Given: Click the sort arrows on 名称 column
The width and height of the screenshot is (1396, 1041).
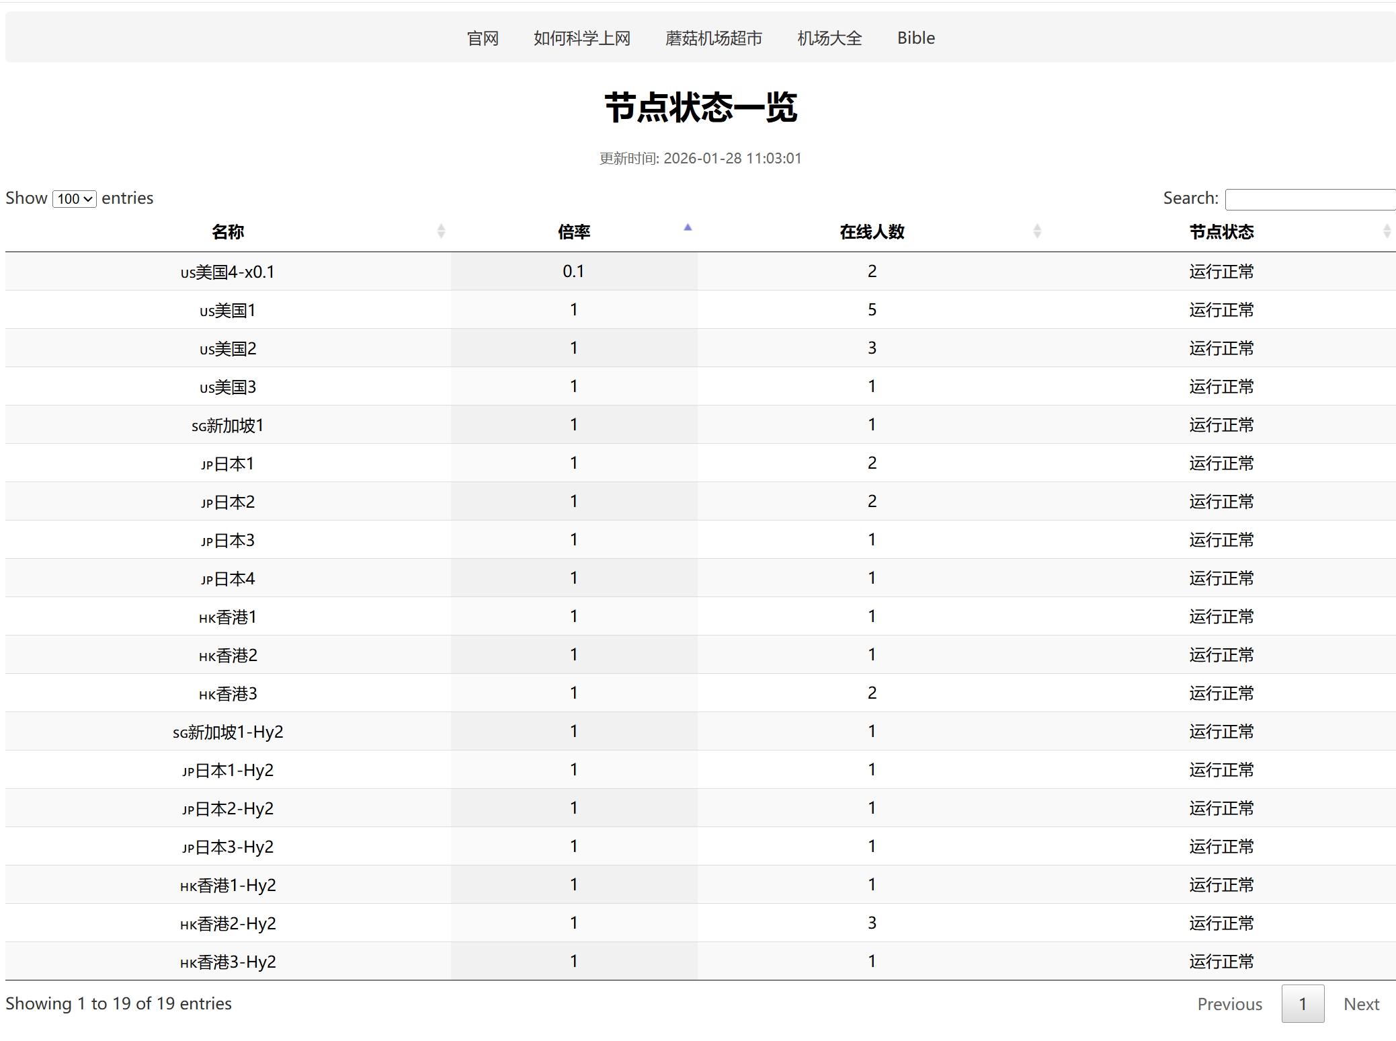Looking at the screenshot, I should (441, 231).
